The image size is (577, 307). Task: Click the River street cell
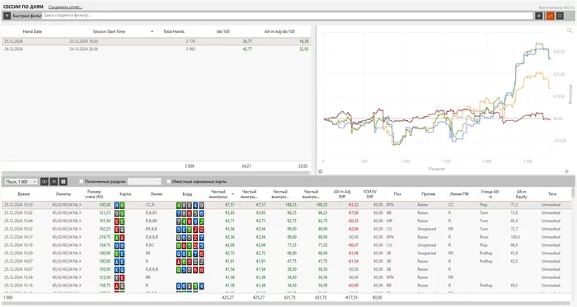(x=484, y=237)
